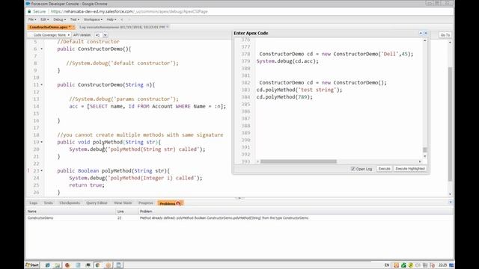Click the Apex dialog scroll right arrow
479x269 pixels.
point(420,161)
